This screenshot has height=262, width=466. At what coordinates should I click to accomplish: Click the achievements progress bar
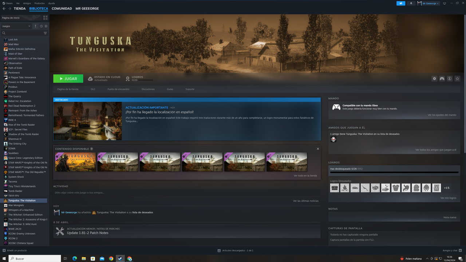click(x=394, y=172)
